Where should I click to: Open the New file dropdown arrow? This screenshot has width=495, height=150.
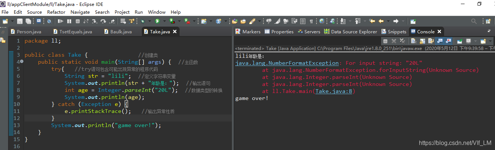(12, 21)
